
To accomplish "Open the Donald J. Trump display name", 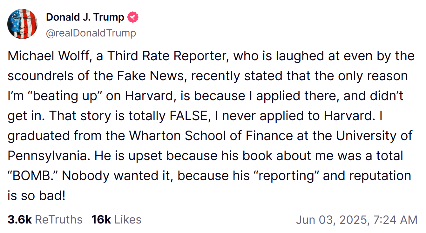I will [x=85, y=17].
